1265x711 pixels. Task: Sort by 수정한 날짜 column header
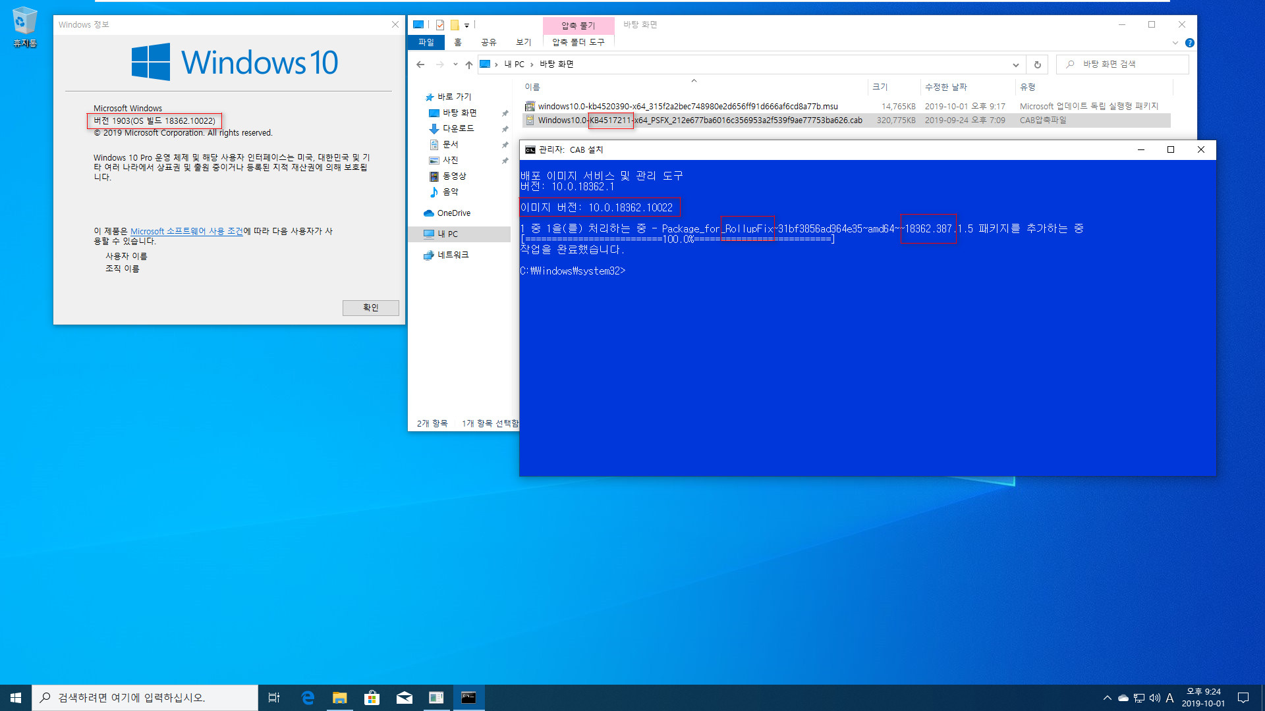coord(967,87)
